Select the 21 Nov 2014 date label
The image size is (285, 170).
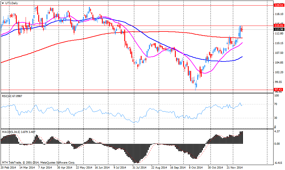235,168
